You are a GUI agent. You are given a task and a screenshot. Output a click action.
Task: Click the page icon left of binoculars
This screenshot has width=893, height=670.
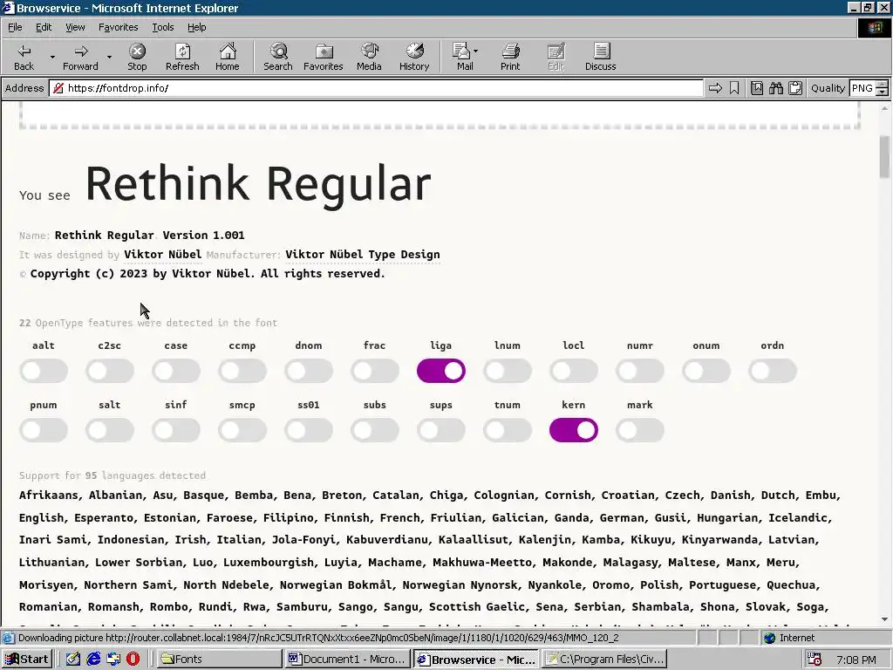click(x=756, y=88)
